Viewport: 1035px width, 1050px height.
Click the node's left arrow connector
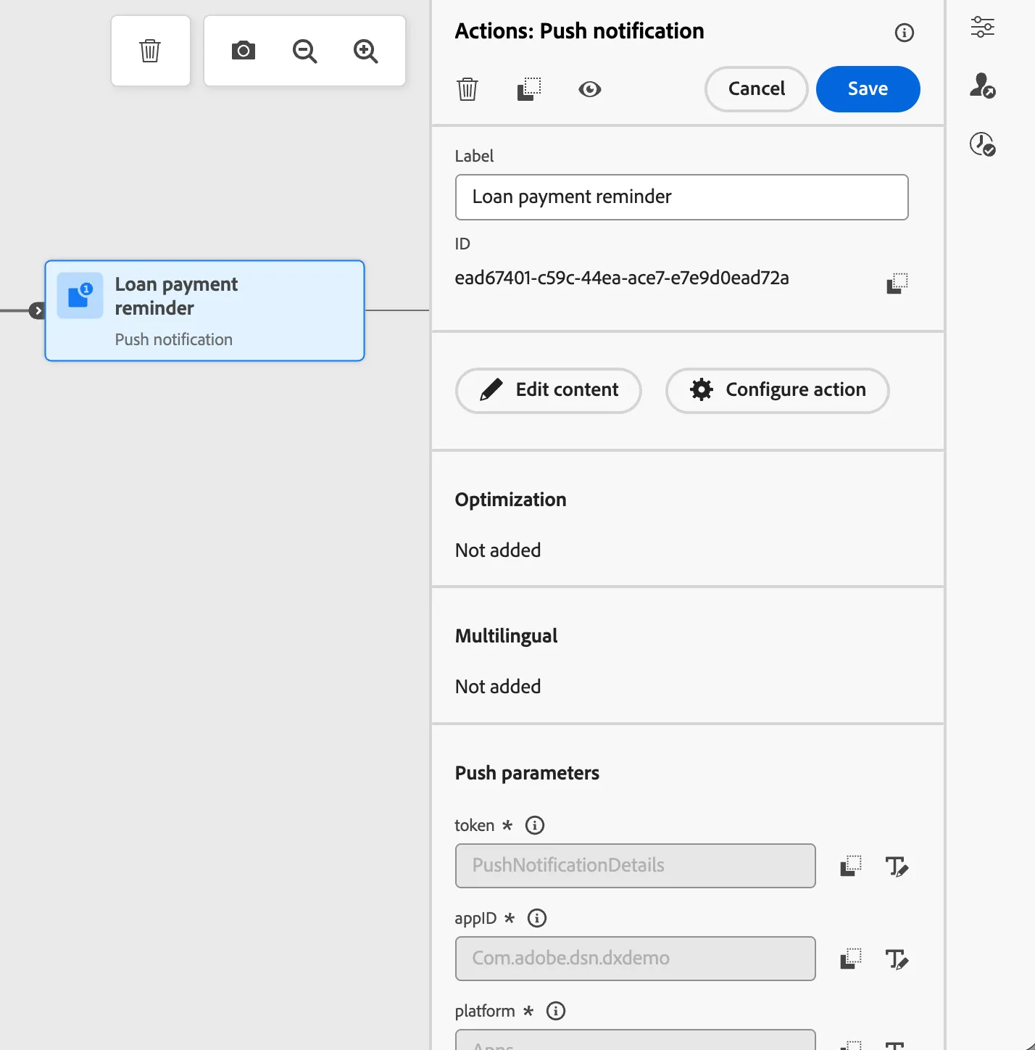pyautogui.click(x=38, y=310)
